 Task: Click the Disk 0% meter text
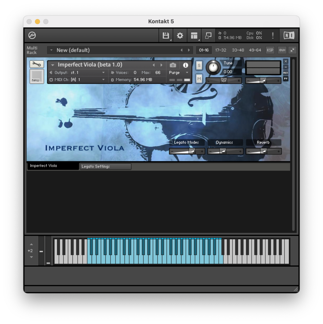[254, 38]
